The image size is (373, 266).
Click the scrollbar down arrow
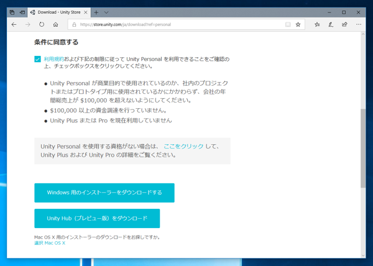coord(363,255)
